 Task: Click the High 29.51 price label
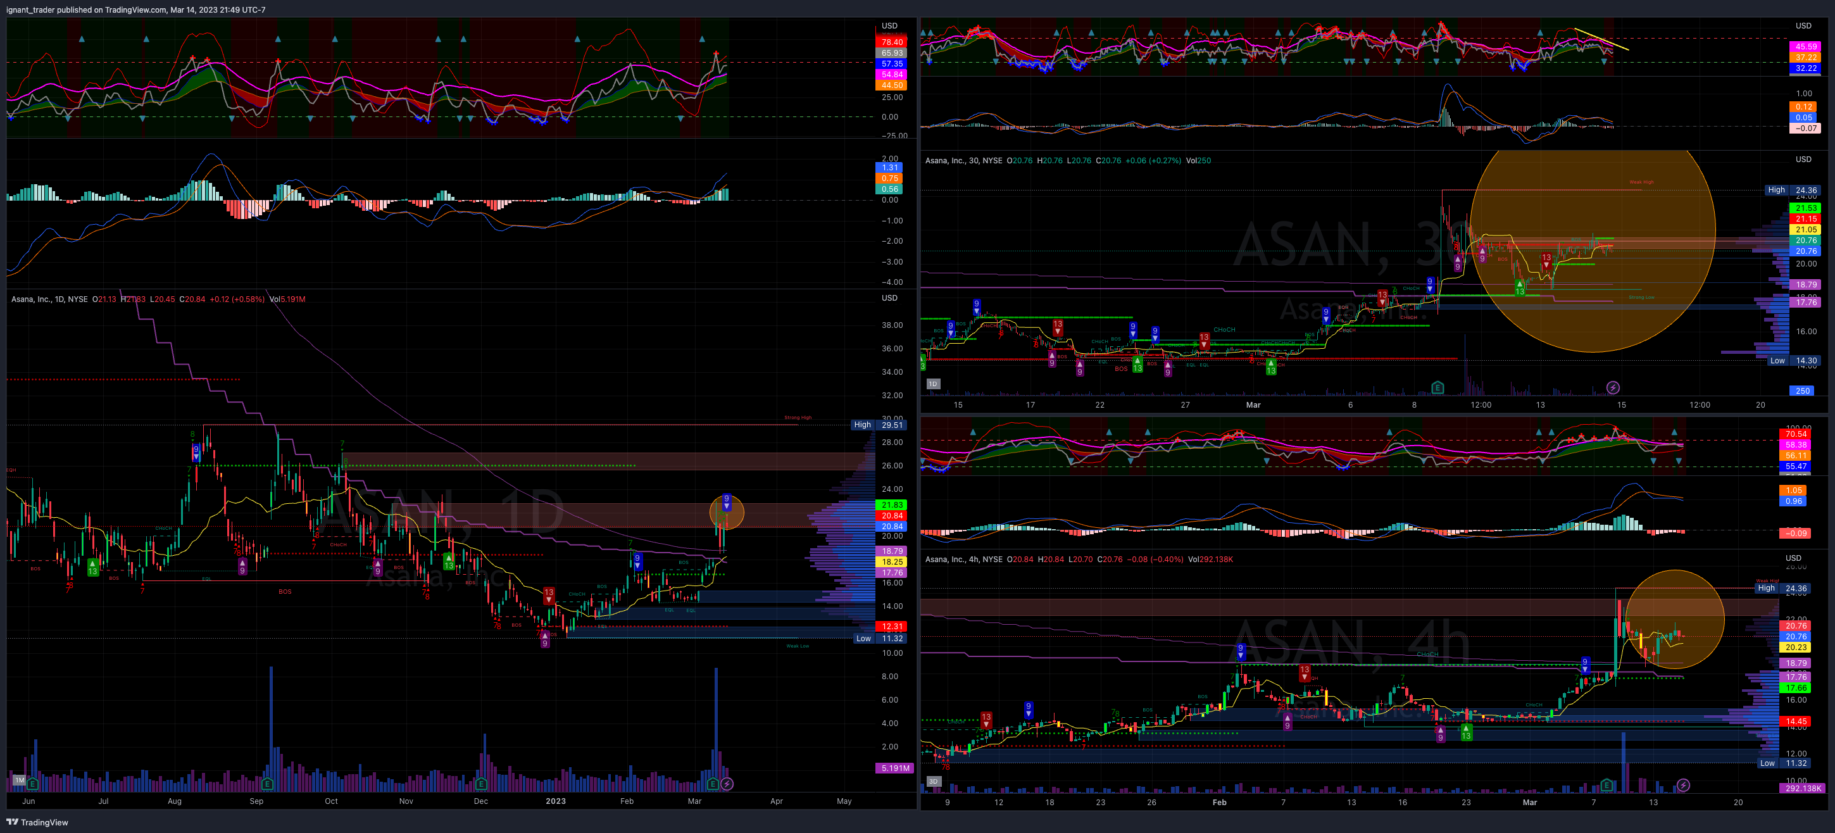879,425
